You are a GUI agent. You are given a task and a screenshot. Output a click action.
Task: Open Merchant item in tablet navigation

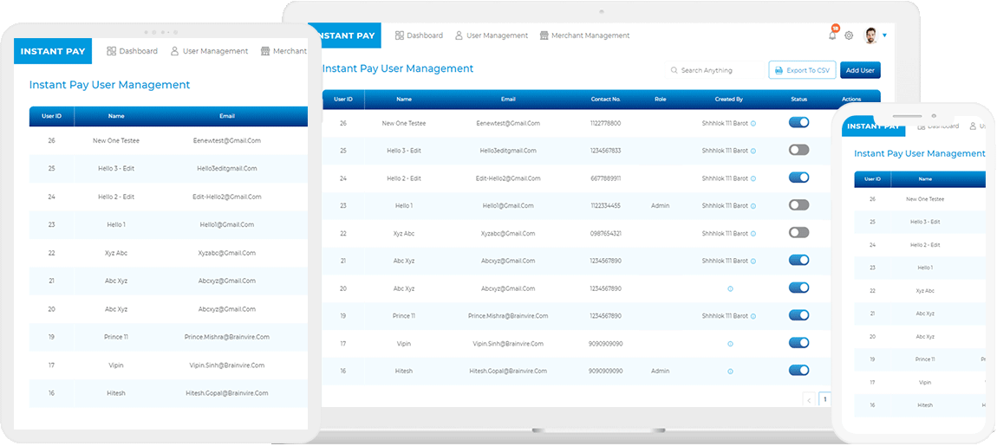click(x=284, y=51)
